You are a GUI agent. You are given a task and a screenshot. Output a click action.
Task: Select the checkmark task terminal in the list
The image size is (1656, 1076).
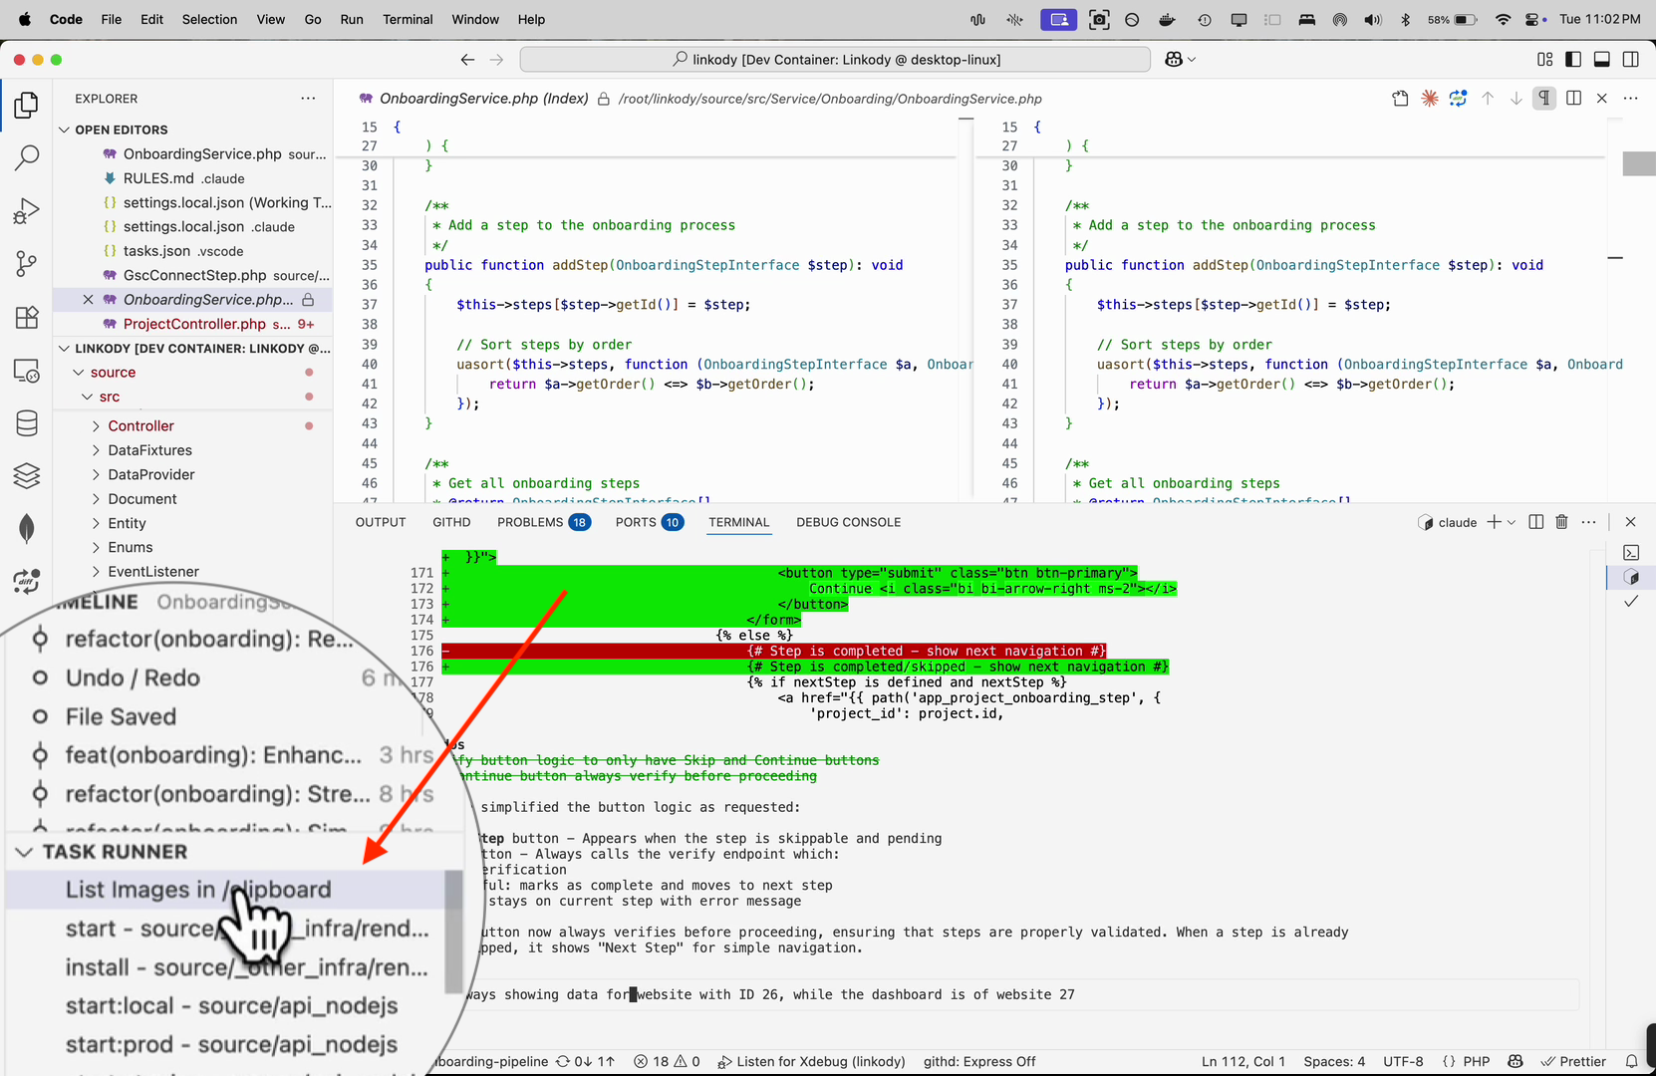(1631, 602)
